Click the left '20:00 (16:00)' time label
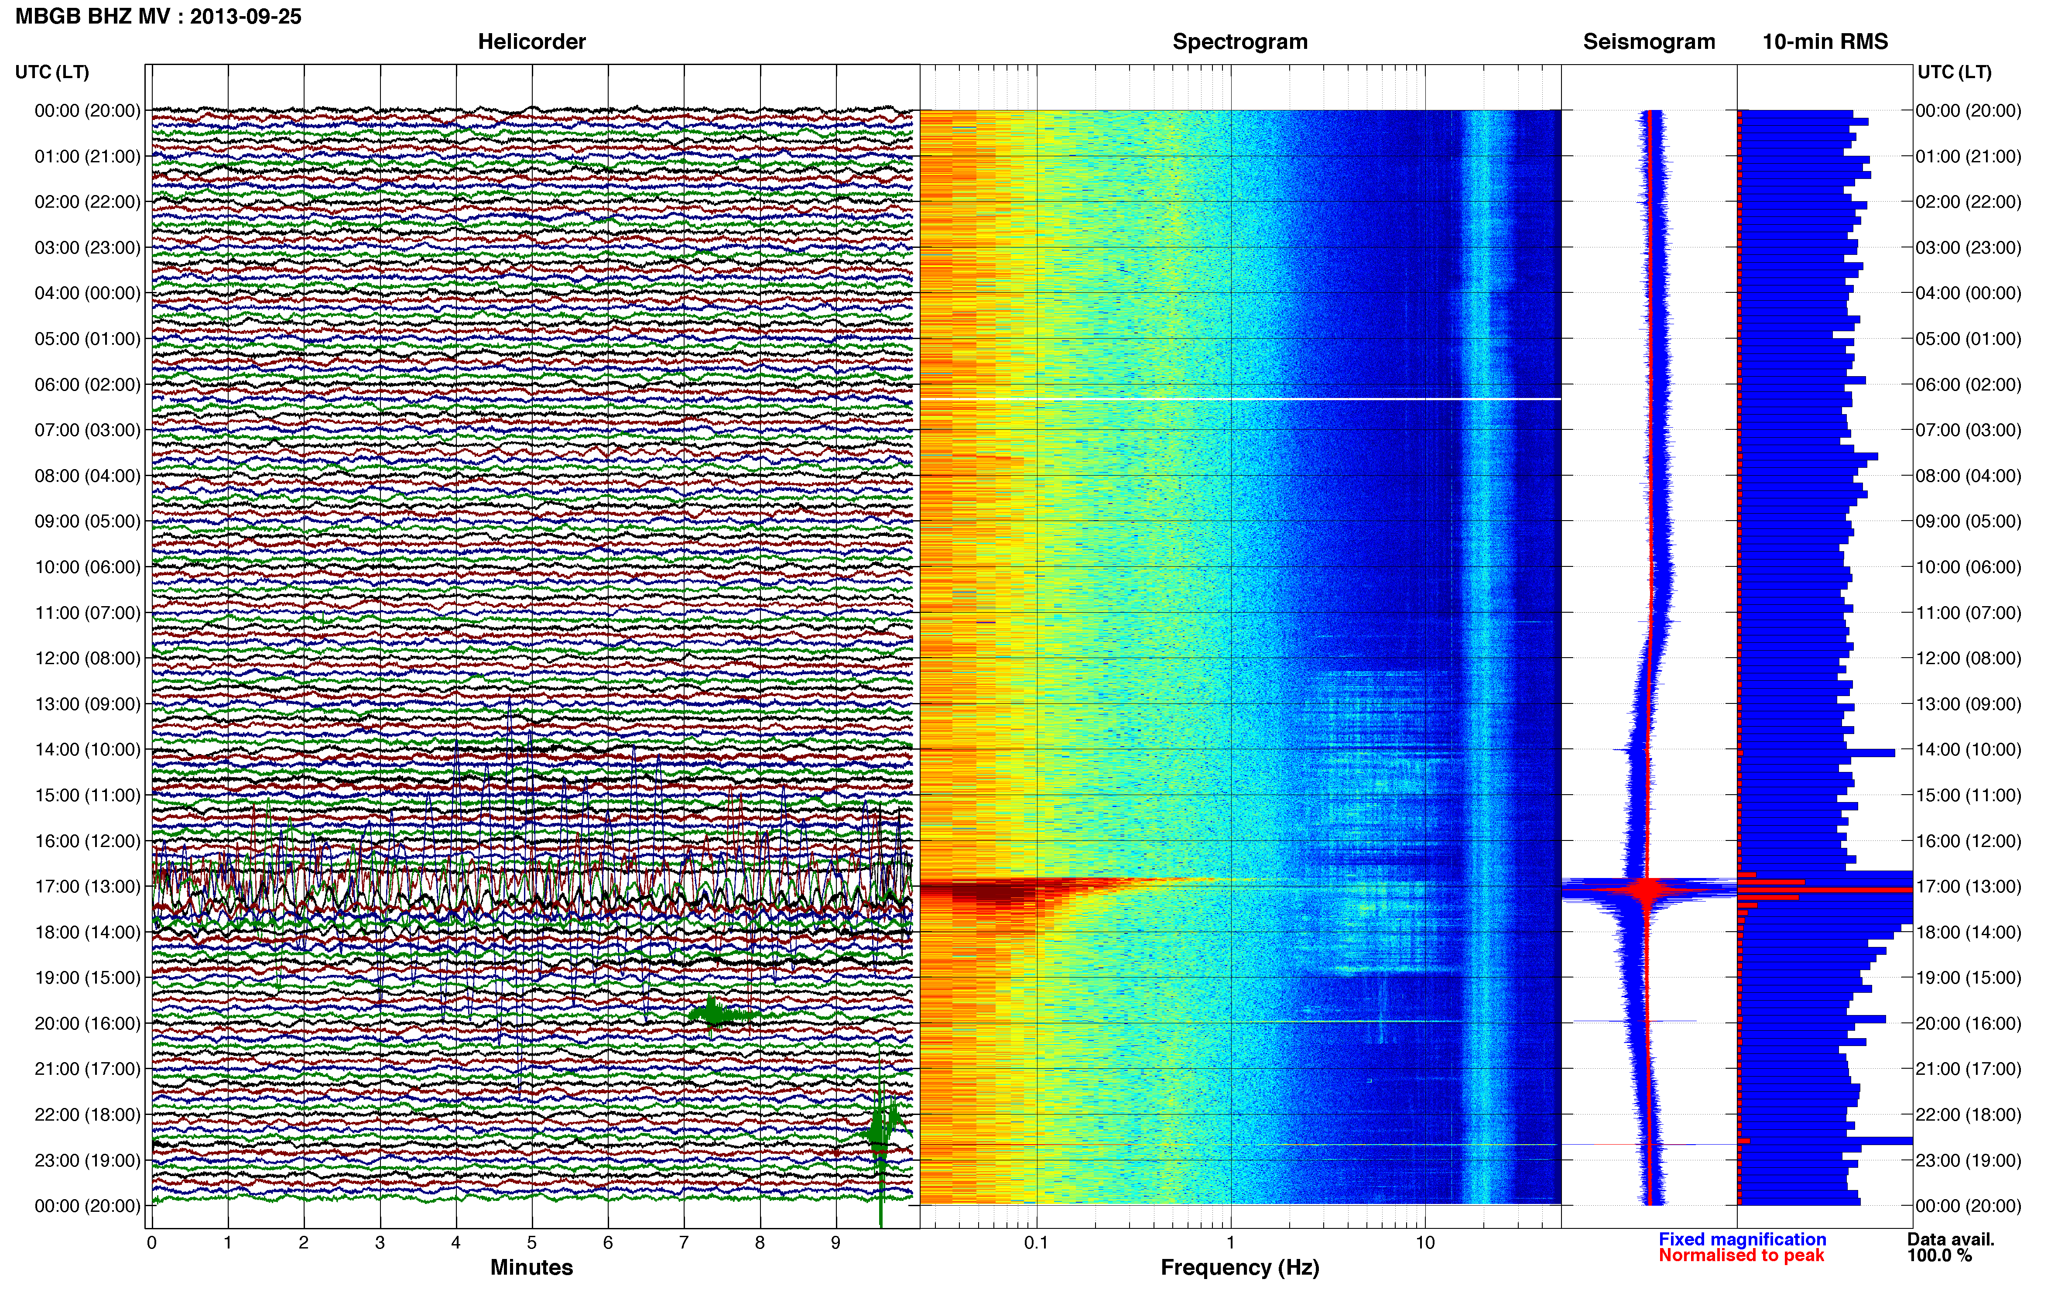Viewport: 2068px width, 1293px height. 87,1024
